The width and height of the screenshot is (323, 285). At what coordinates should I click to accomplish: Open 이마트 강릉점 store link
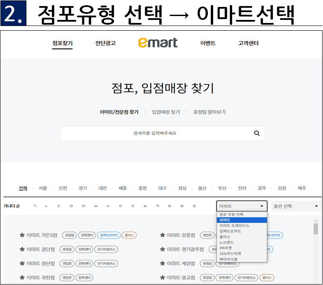(x=181, y=235)
